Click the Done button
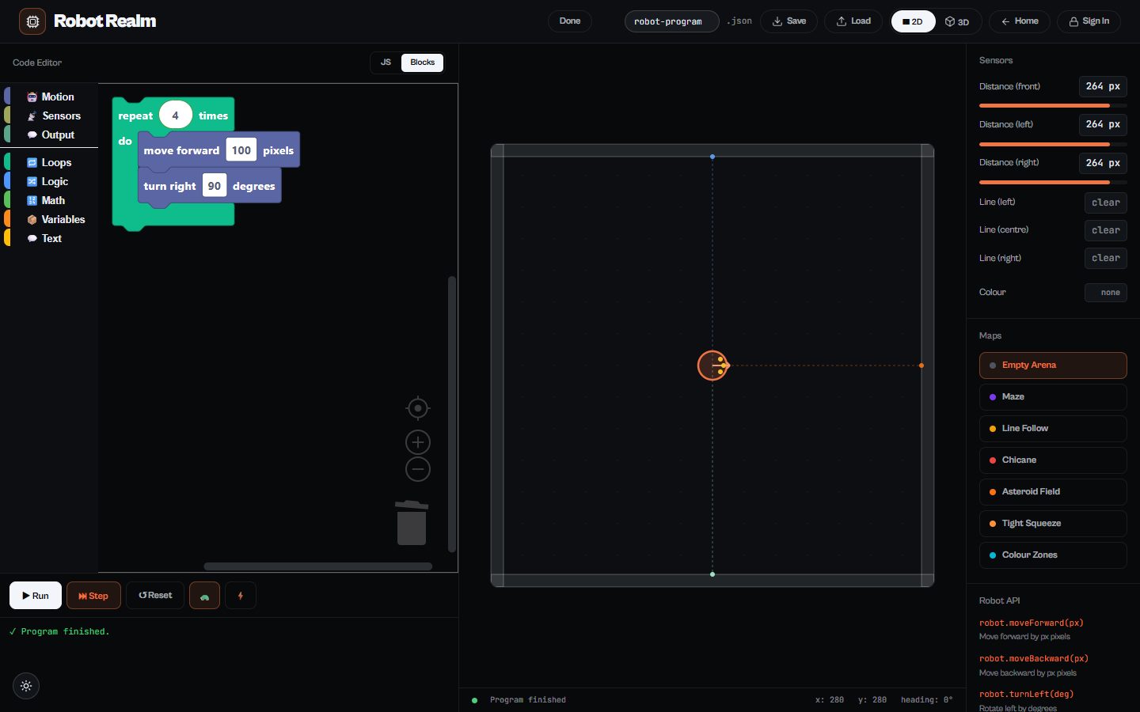This screenshot has width=1140, height=712. pyautogui.click(x=570, y=21)
